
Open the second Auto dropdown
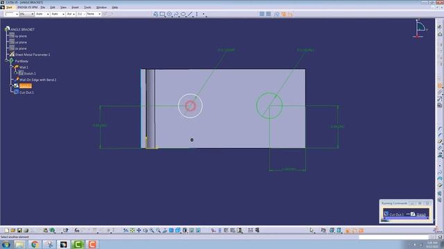click(x=58, y=14)
